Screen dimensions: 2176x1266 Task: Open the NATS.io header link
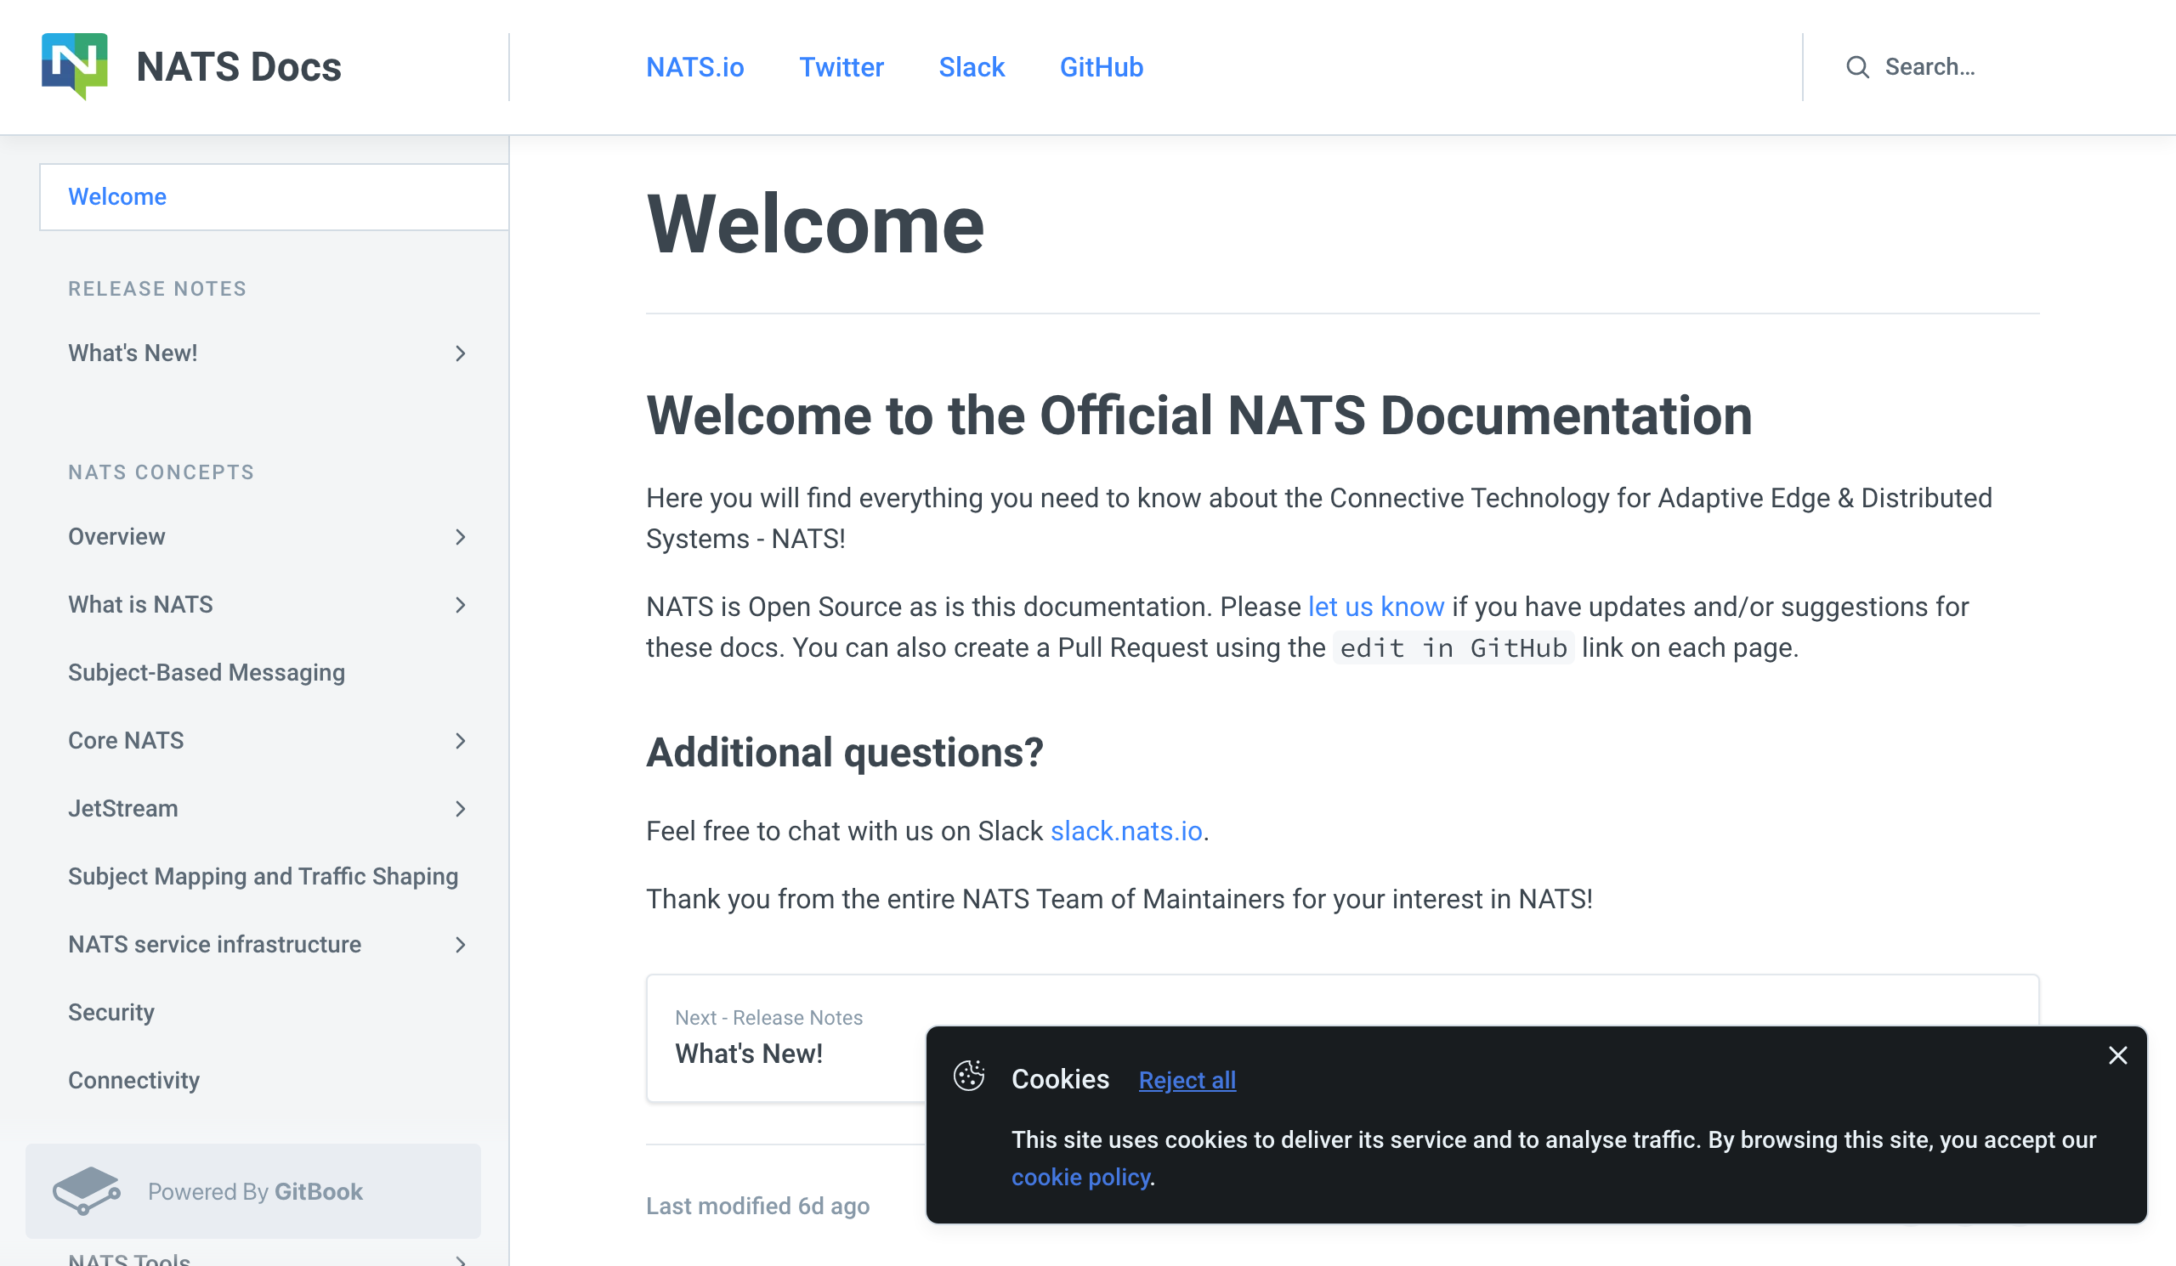coord(694,67)
